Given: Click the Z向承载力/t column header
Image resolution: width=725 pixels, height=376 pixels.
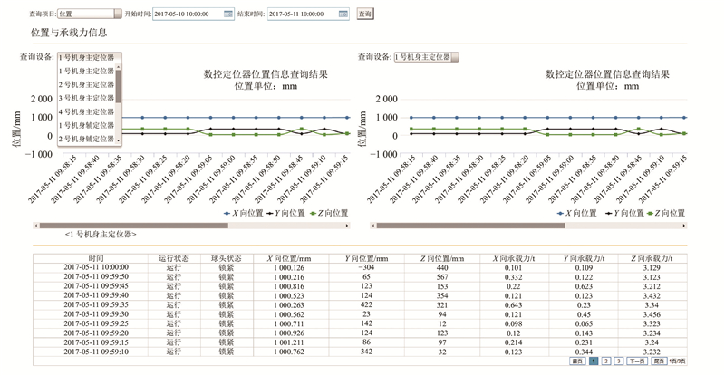Looking at the screenshot, I should (652, 258).
